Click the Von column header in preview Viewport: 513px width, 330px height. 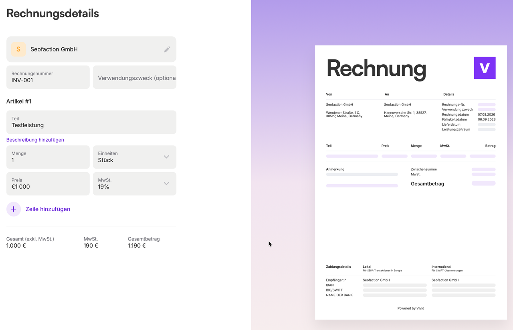tap(329, 94)
